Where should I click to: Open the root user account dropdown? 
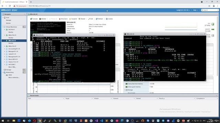tap(183, 10)
